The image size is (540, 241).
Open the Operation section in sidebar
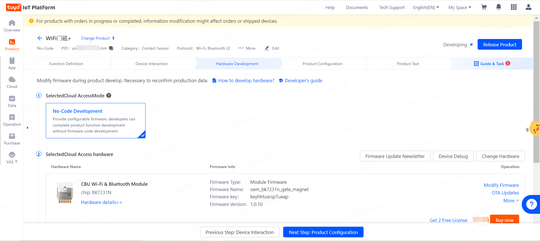(12, 120)
